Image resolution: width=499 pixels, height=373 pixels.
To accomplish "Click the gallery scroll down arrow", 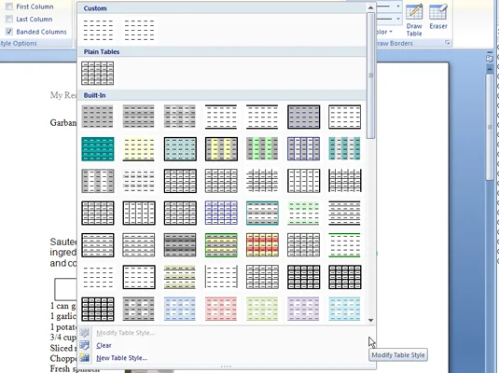I will tap(370, 320).
